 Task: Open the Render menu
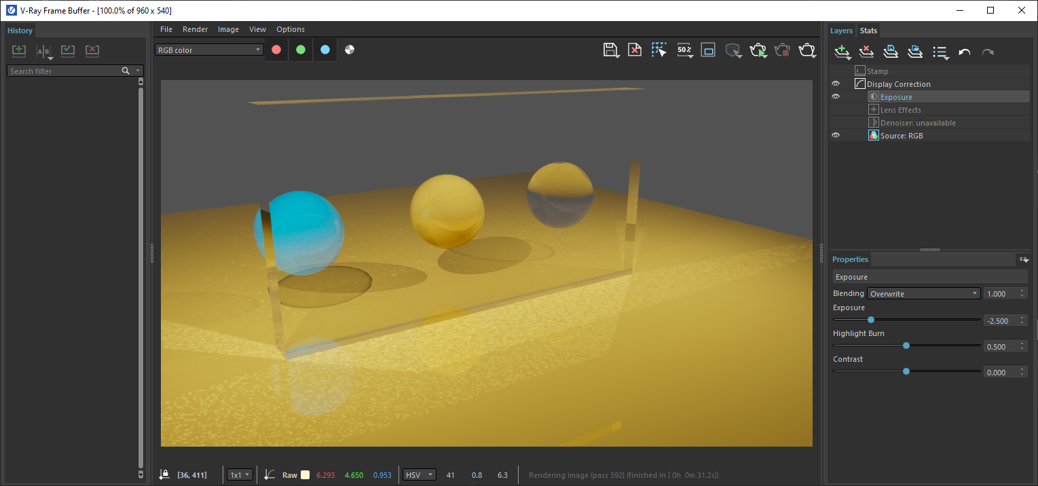tap(195, 29)
